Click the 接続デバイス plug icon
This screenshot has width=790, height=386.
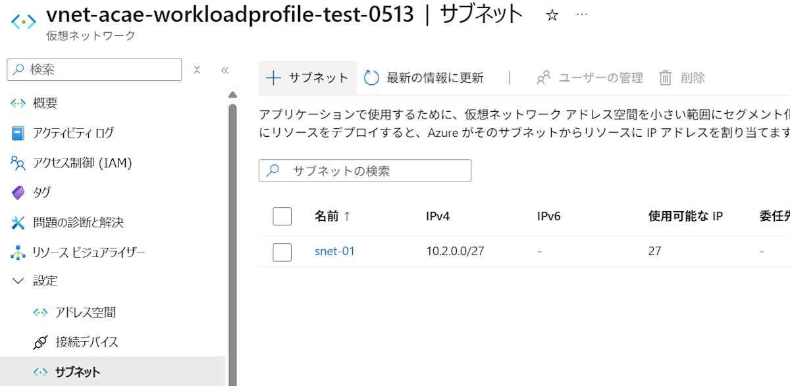click(x=41, y=342)
